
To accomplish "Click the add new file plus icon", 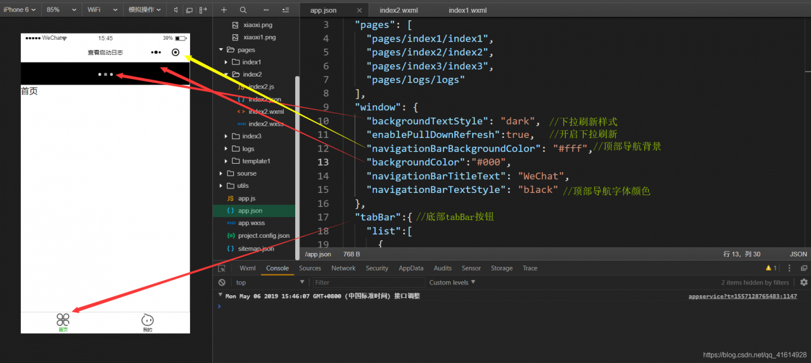I will 224,10.
